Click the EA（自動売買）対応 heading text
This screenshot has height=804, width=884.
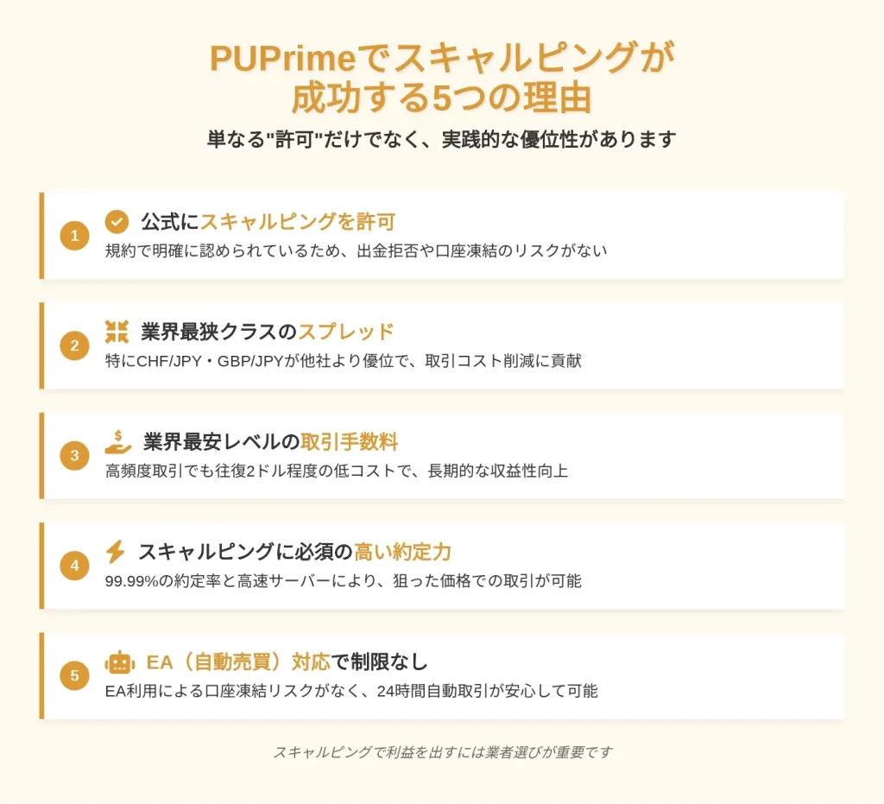point(238,662)
